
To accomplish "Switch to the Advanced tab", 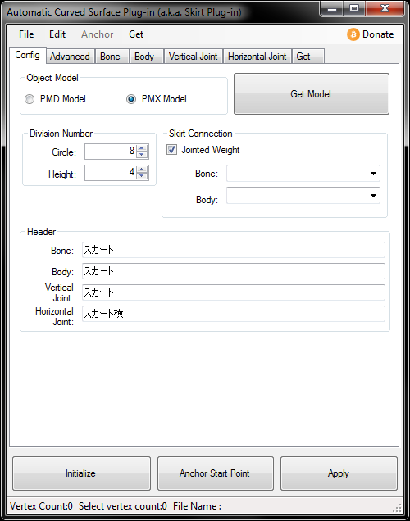I will (70, 57).
